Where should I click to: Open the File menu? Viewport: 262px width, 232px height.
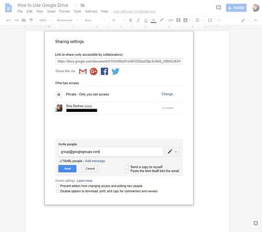click(20, 12)
